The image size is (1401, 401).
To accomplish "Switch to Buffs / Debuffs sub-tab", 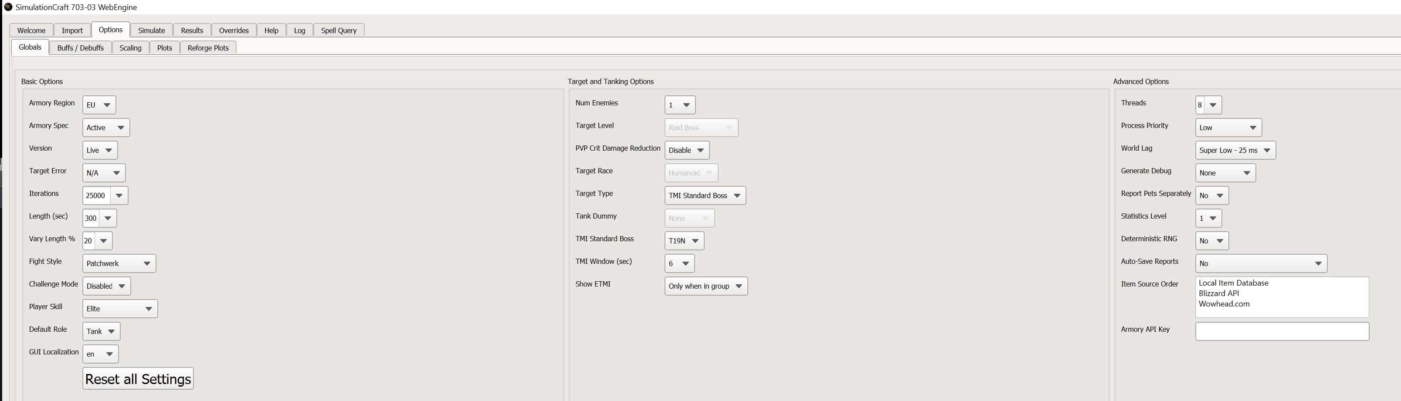I will [81, 48].
